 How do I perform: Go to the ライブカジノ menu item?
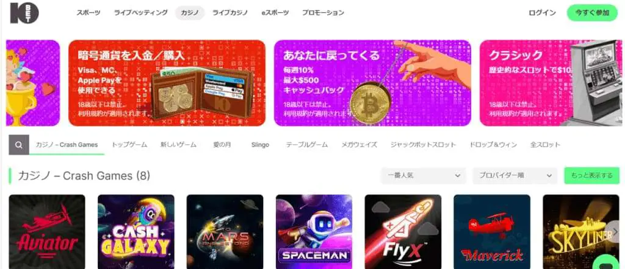click(x=230, y=13)
